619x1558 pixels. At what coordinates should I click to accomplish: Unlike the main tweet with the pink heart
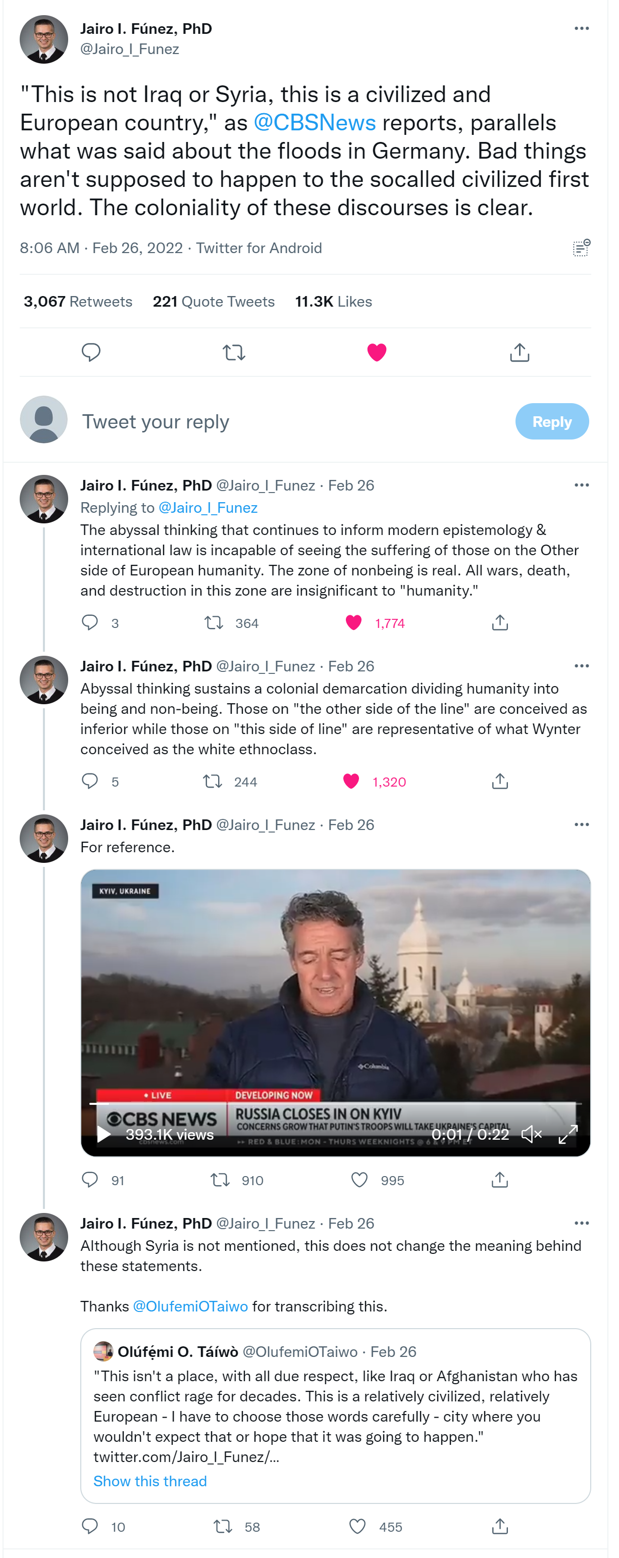[x=377, y=352]
